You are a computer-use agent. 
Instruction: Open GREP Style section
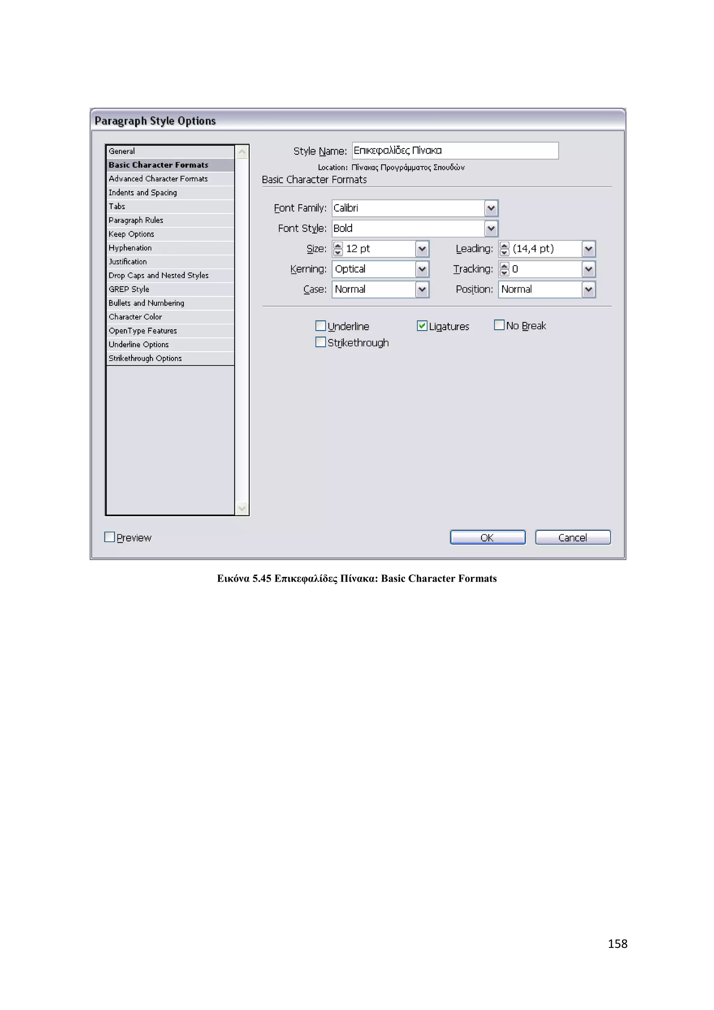[x=170, y=289]
